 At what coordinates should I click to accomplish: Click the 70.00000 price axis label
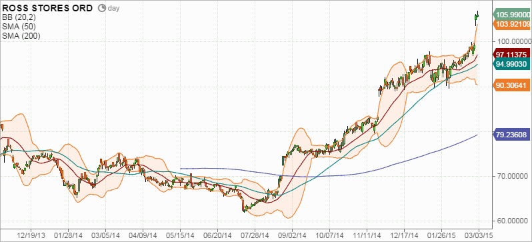coord(513,176)
